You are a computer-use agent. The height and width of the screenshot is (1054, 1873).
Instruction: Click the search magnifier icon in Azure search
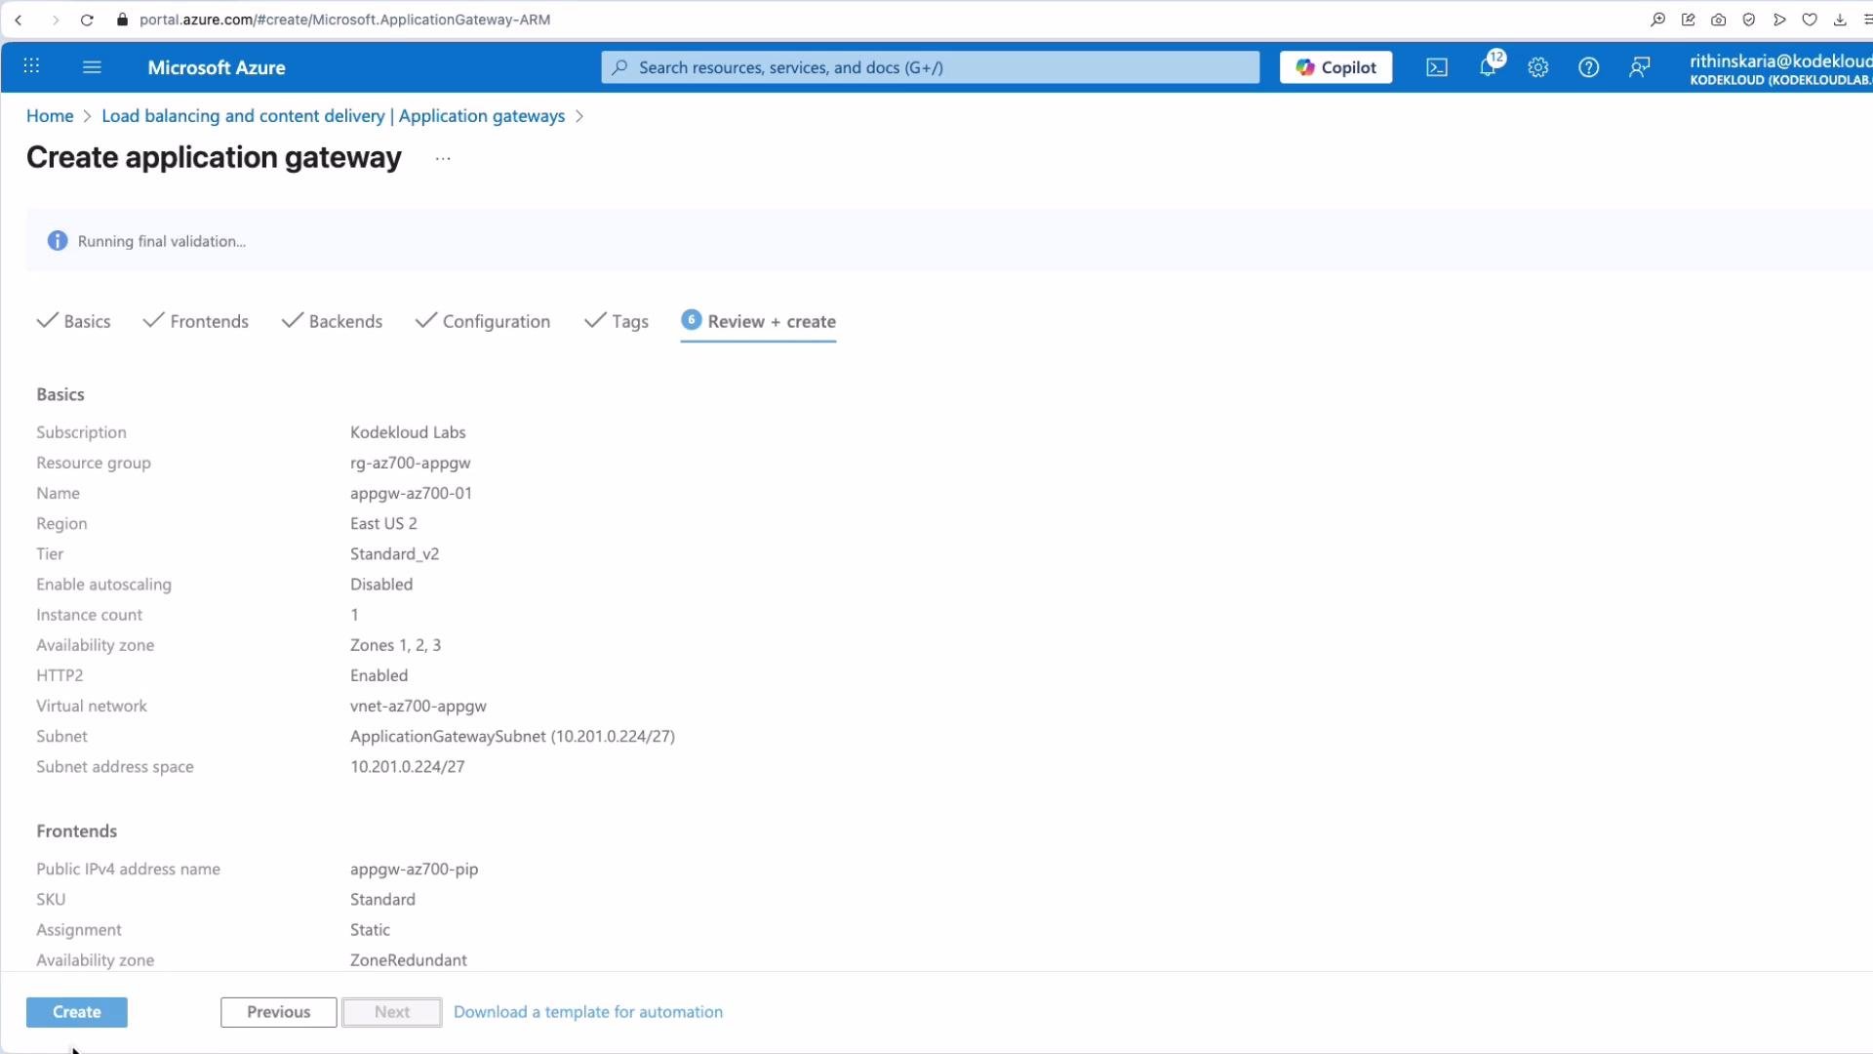click(619, 67)
